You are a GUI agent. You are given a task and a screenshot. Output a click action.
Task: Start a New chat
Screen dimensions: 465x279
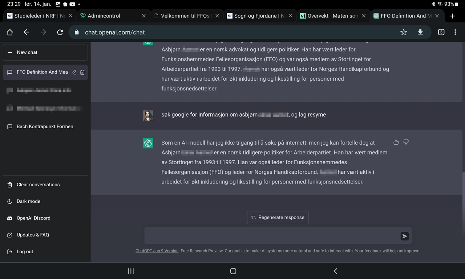45,52
